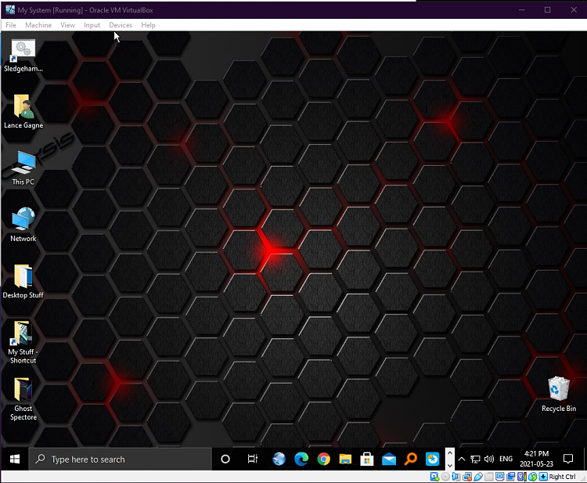The image size is (587, 483).
Task: Click the virtualization features V indicator
Action: point(521,477)
